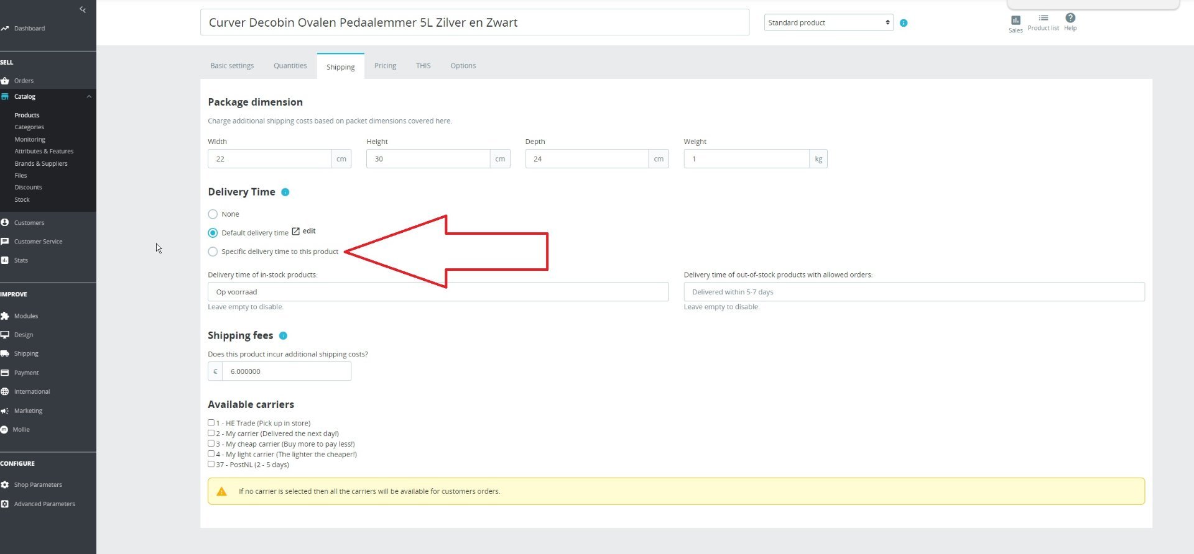Open Monitoring in the Catalog submenu

point(30,140)
